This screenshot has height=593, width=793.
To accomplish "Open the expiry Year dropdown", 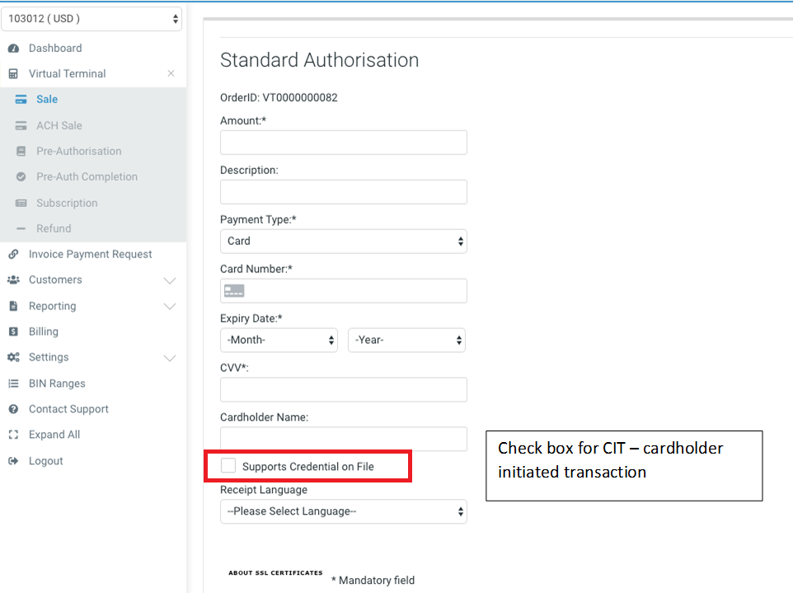I will [406, 340].
